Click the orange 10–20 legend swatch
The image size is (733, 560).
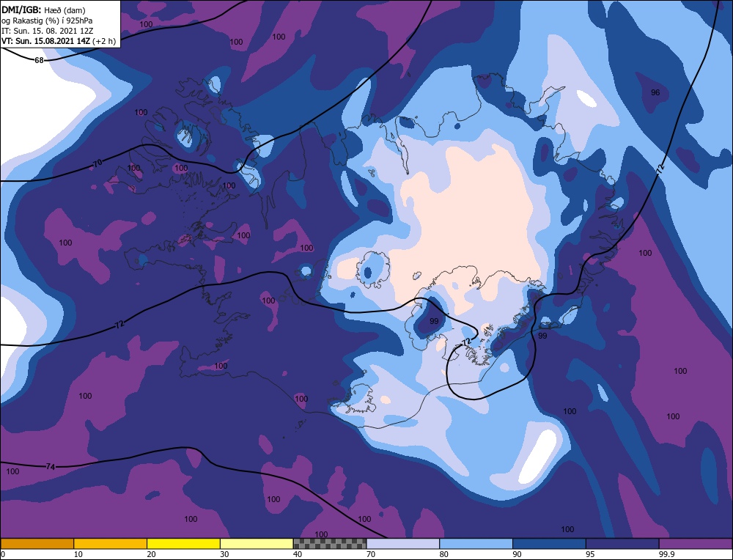point(111,544)
